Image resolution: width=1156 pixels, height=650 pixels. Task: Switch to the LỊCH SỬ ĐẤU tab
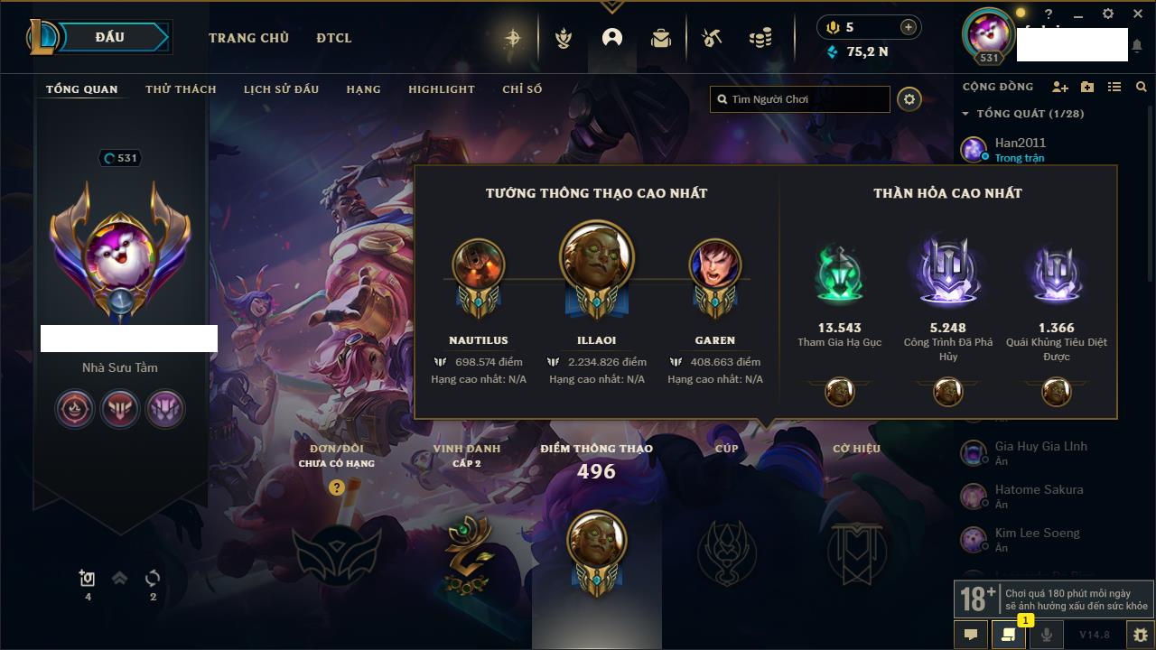click(x=281, y=89)
